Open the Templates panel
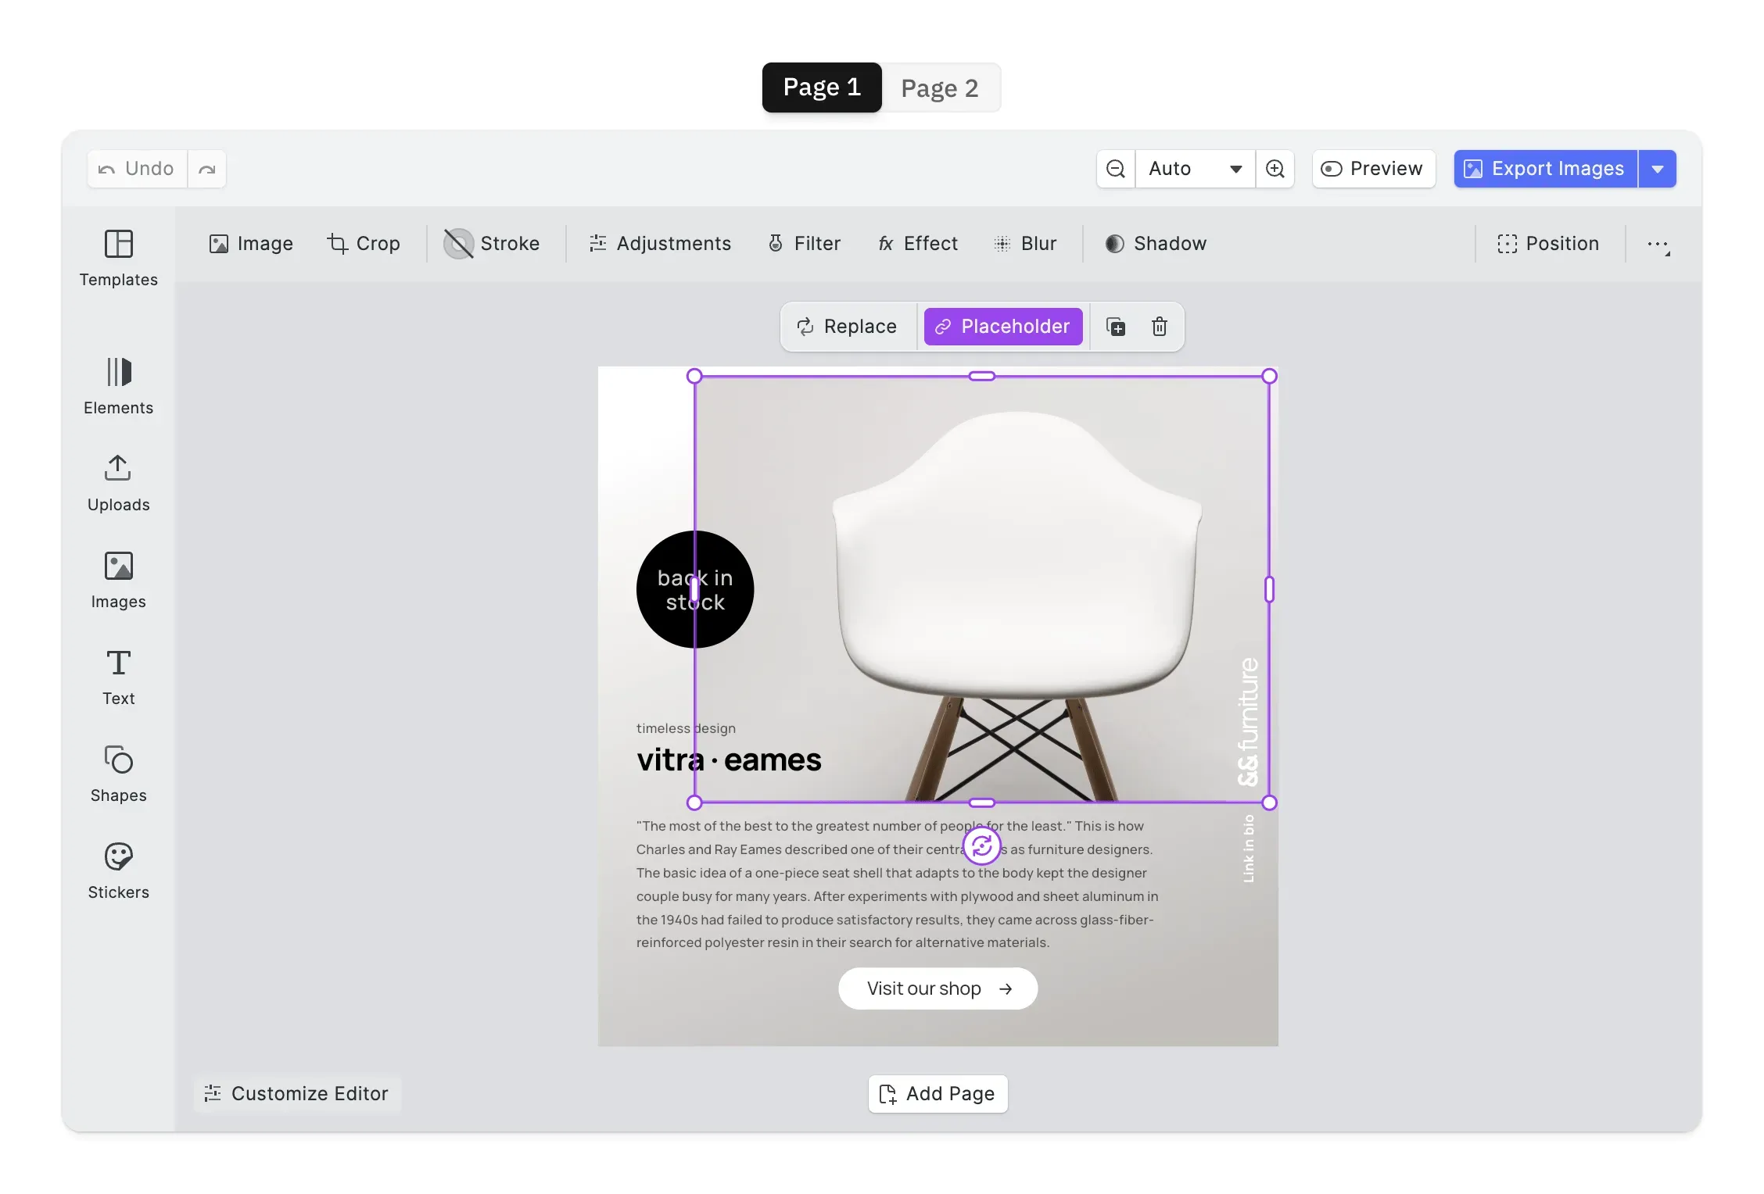1764x1194 pixels. coord(118,259)
